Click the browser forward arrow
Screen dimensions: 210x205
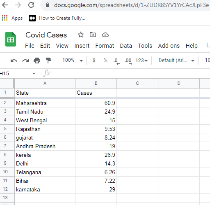(x=18, y=5)
